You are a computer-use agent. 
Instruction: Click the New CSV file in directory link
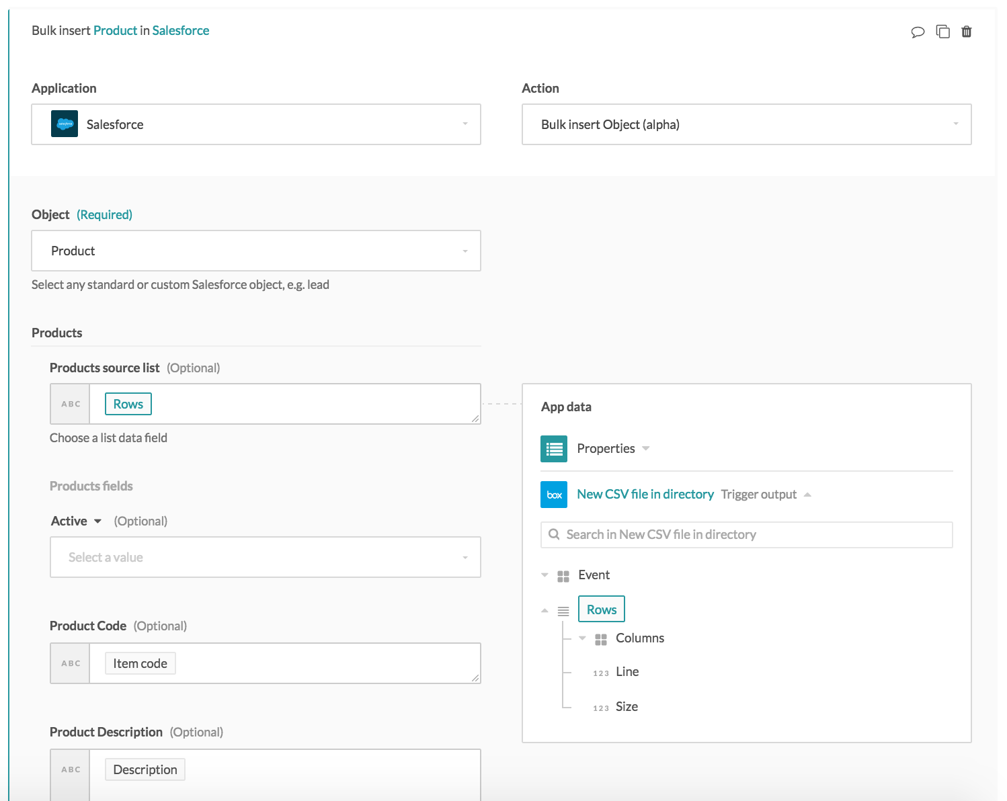click(x=645, y=495)
